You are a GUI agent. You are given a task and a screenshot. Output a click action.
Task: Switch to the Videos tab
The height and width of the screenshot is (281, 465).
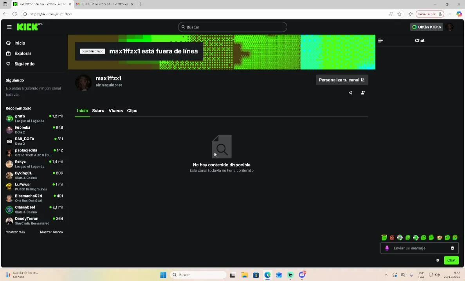115,110
